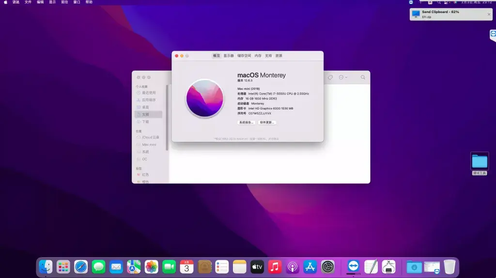Screen dimensions: 496x278
Task: Open App Store in the Dock
Action: pyautogui.click(x=310, y=267)
